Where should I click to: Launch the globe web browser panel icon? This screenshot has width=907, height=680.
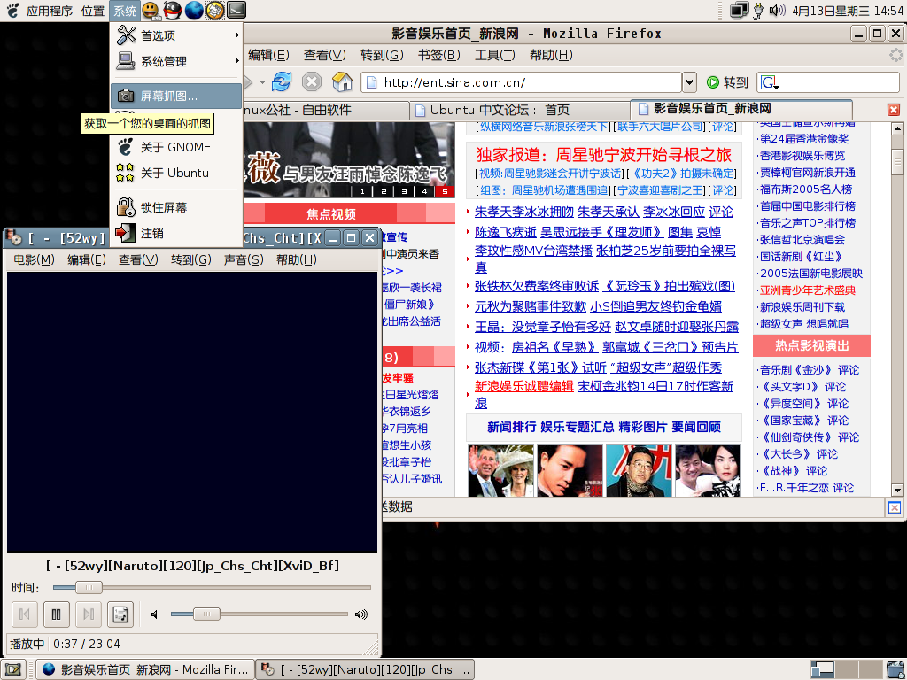193,10
